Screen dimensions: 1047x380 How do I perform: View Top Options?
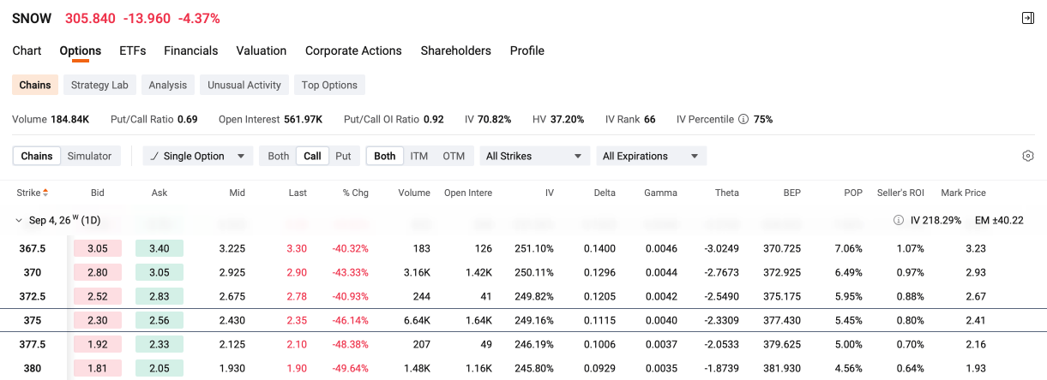[329, 85]
